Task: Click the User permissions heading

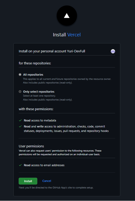Action: [32, 146]
